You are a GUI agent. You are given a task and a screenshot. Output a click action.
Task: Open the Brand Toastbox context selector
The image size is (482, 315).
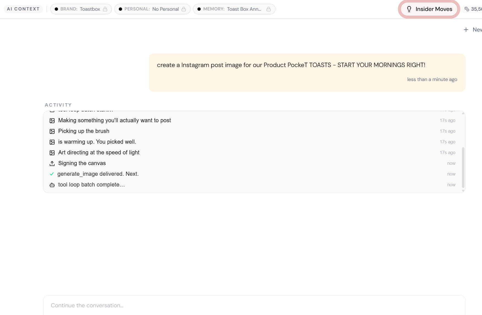(80, 9)
